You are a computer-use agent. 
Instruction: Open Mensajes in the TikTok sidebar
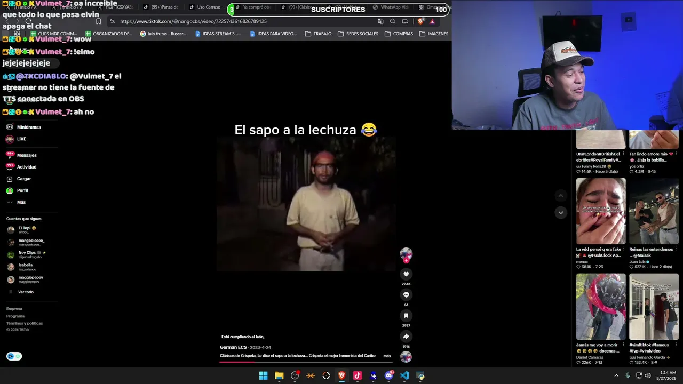(x=21, y=155)
